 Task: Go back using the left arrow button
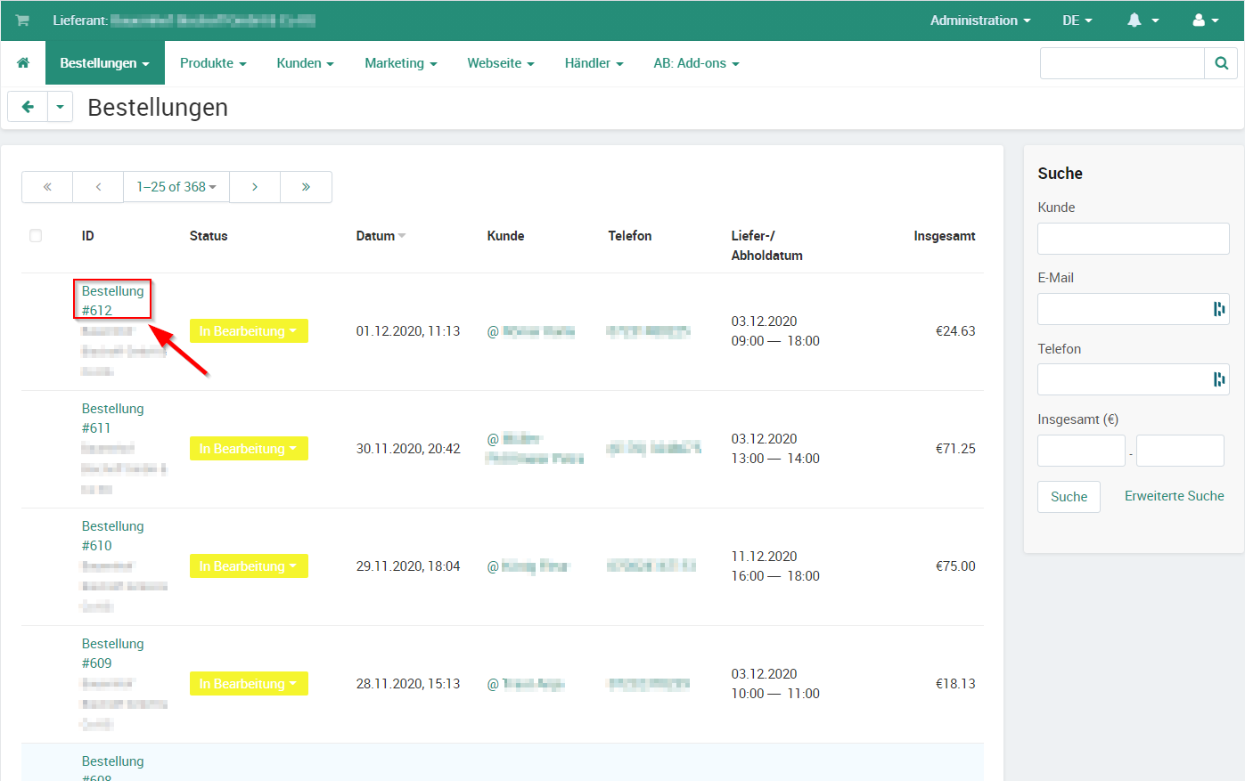pos(28,107)
